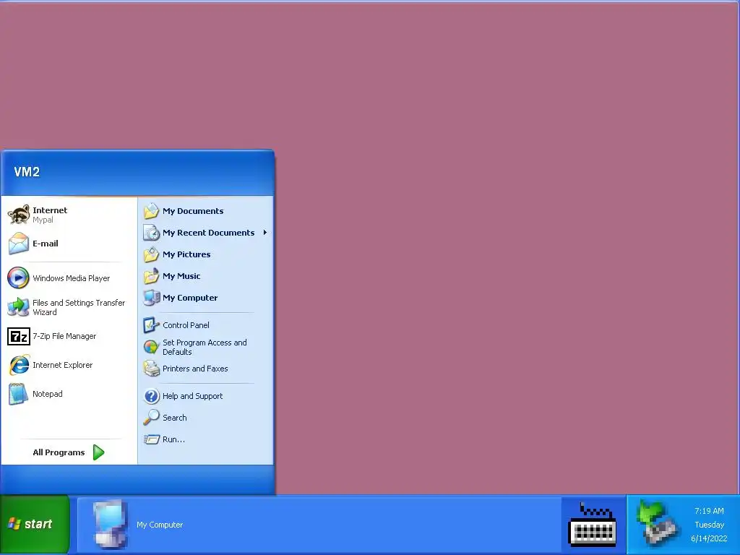
Task: Select Files and Settings Transfer Wizard text
Action: click(79, 307)
